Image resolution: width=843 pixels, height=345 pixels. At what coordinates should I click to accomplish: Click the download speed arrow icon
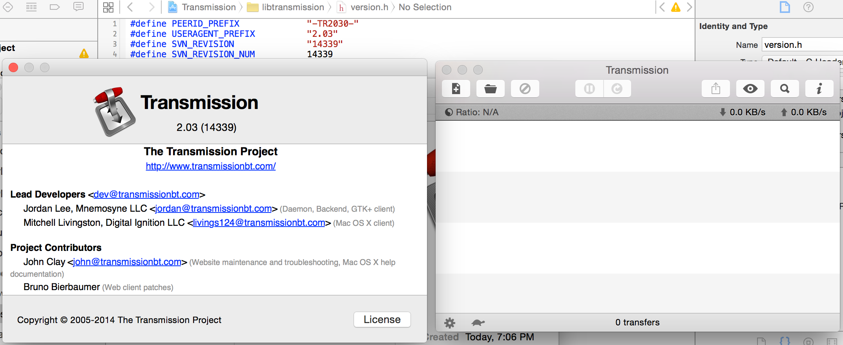[723, 112]
